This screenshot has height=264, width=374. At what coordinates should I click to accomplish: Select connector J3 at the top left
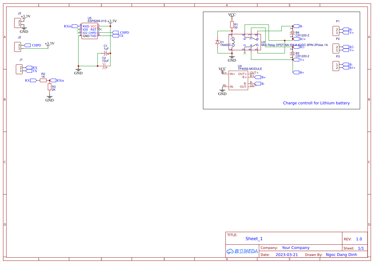coord(18,23)
